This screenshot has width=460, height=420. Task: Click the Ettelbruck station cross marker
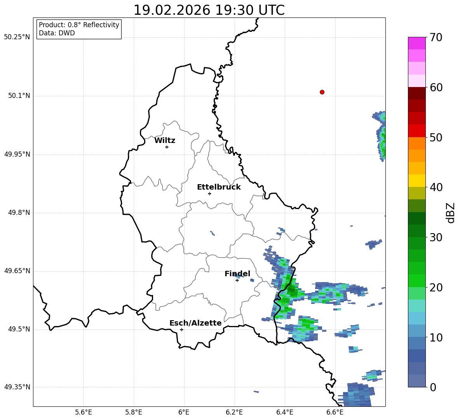click(x=209, y=193)
